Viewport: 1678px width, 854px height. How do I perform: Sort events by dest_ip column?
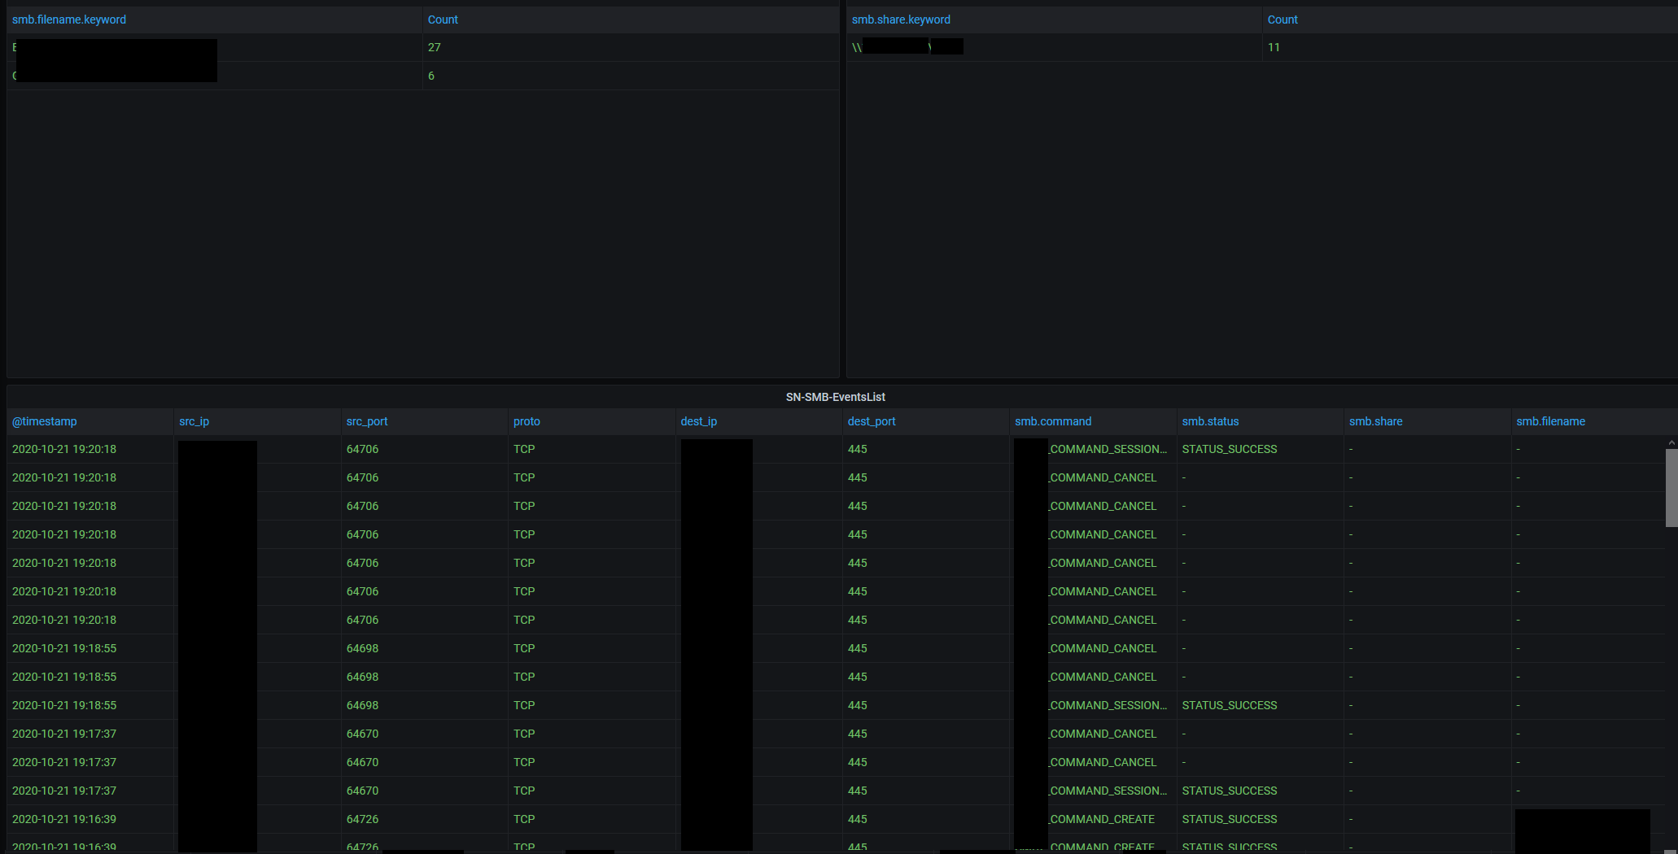point(699,421)
